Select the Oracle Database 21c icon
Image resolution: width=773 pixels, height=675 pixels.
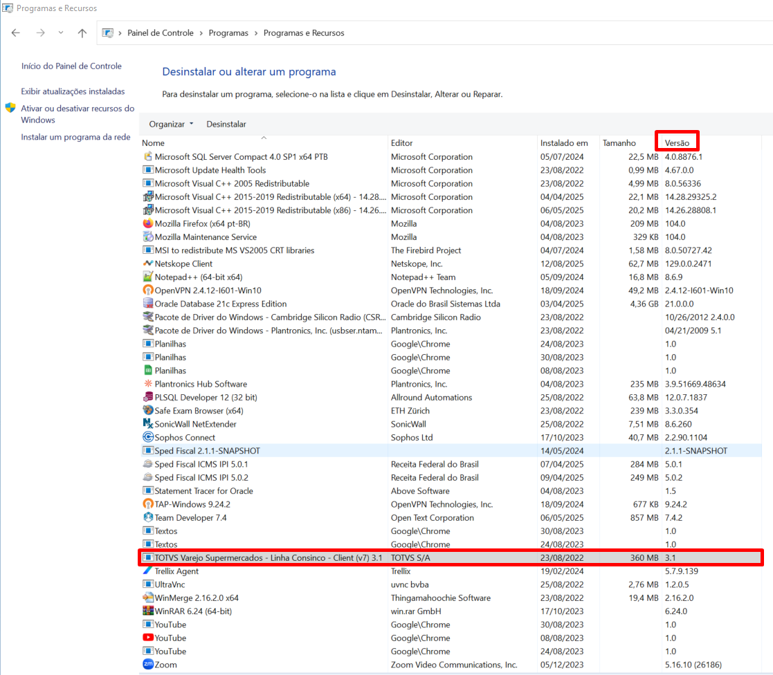pos(148,303)
